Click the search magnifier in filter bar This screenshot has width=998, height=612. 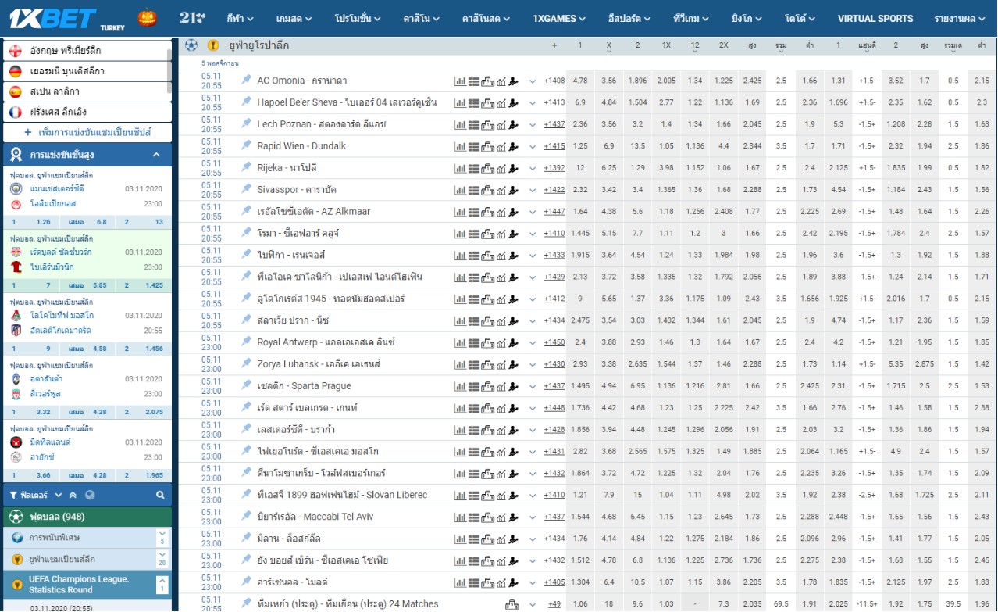point(160,495)
